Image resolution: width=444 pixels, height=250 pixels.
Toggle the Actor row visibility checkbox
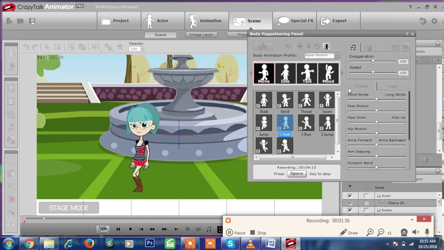tap(350, 196)
